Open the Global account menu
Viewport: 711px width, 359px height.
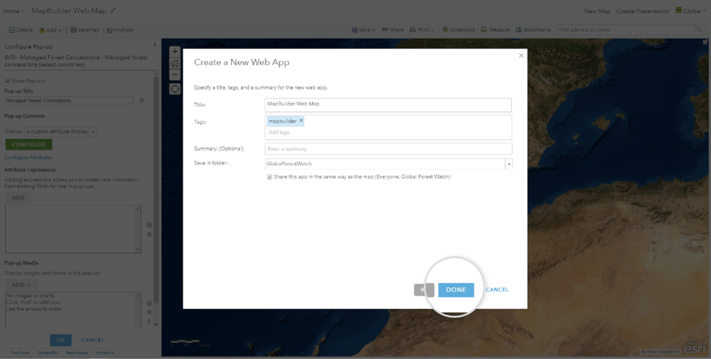click(x=691, y=11)
